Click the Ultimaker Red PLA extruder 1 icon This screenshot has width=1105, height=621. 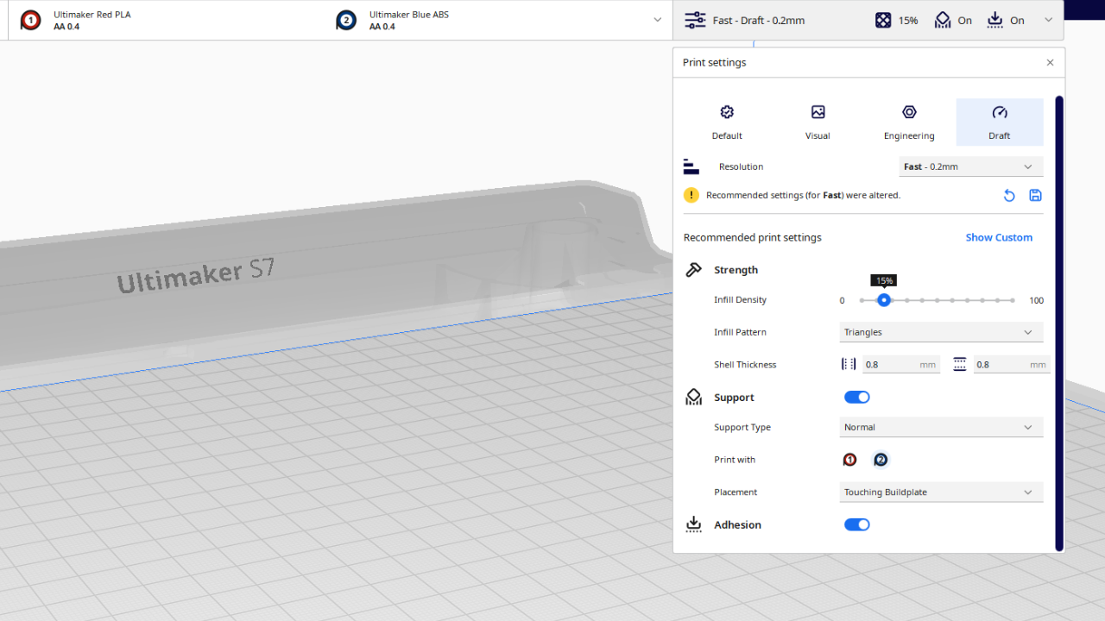(30, 20)
